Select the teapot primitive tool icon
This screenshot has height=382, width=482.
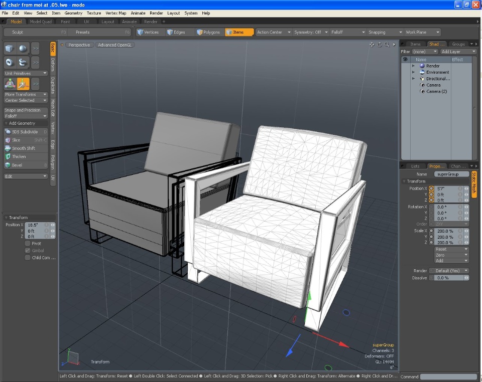pyautogui.click(x=23, y=63)
